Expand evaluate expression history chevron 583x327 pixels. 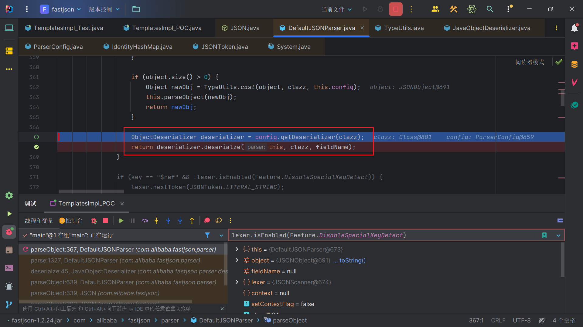tap(558, 235)
